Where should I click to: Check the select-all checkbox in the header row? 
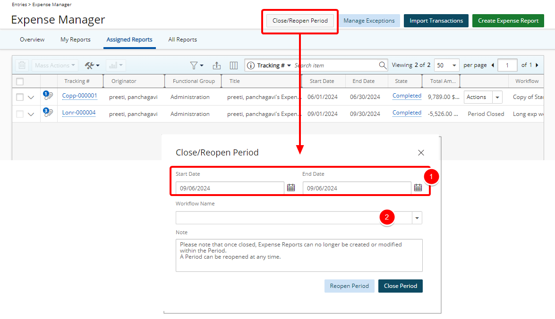(20, 81)
